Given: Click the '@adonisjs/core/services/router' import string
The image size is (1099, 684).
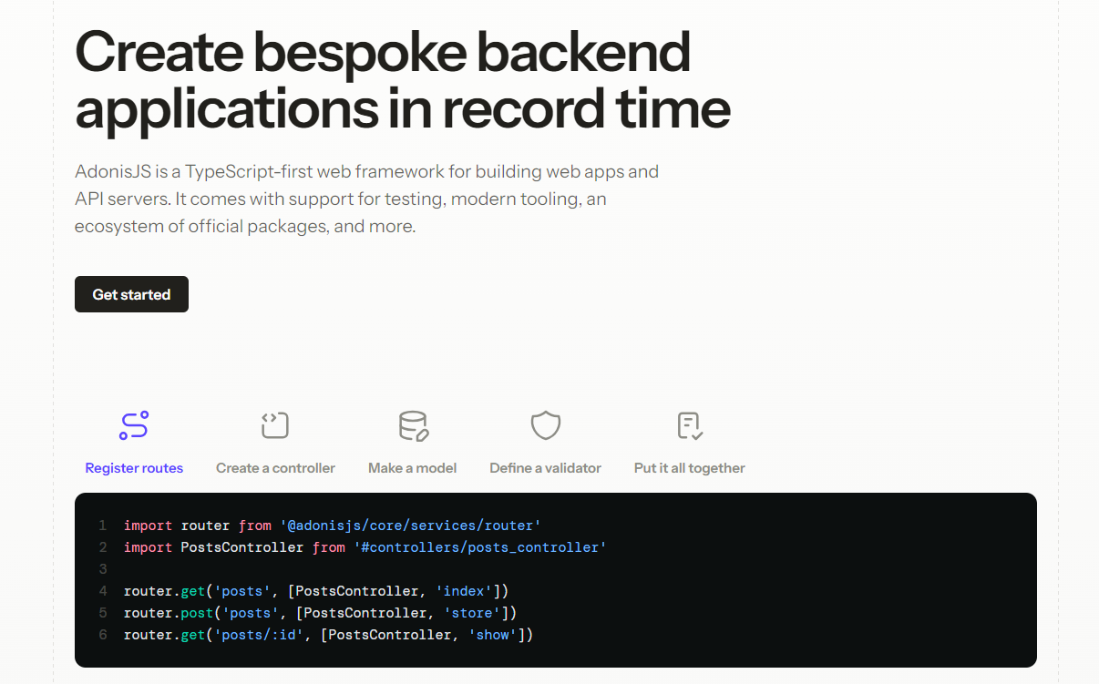Looking at the screenshot, I should click(x=411, y=526).
